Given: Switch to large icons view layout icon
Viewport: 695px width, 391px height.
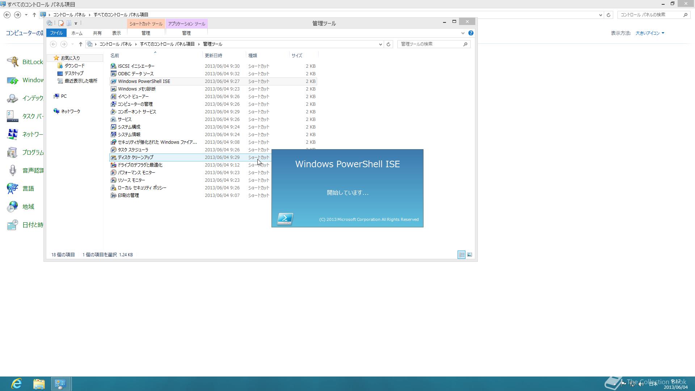Looking at the screenshot, I should (469, 255).
